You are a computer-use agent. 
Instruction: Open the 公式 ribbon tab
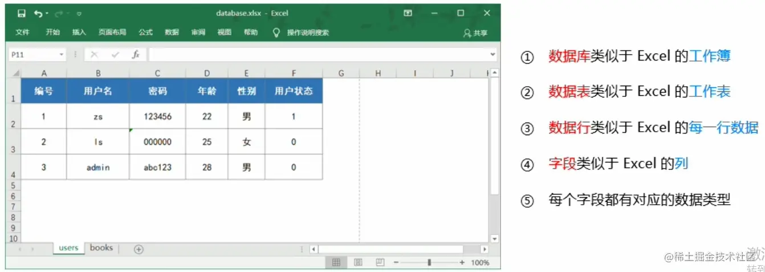click(145, 33)
